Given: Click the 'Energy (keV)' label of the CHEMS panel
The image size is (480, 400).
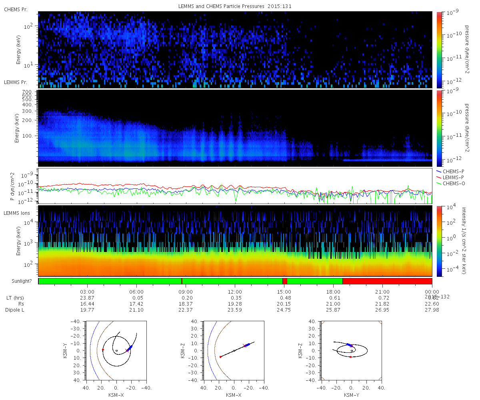Looking at the screenshot, I should click(x=18, y=50).
